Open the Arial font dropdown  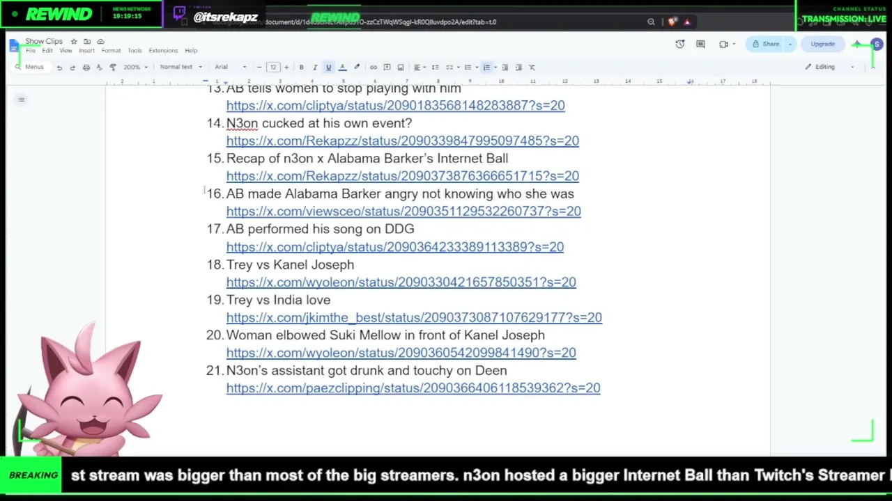coord(230,67)
